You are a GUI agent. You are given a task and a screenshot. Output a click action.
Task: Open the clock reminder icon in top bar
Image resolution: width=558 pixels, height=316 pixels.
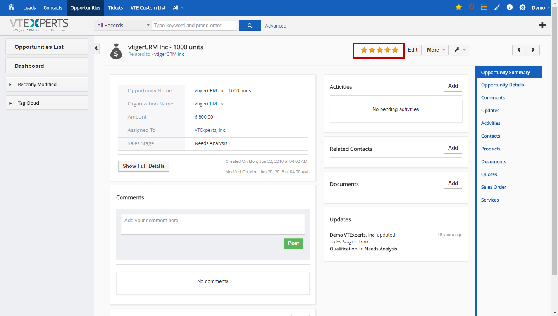click(471, 7)
